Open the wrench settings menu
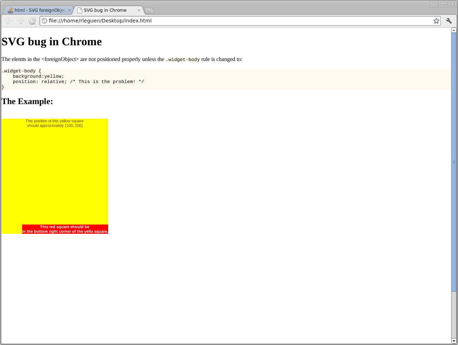This screenshot has height=345, width=458. click(449, 21)
